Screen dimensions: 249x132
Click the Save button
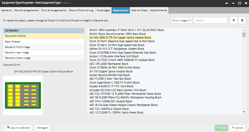[x=221, y=128]
